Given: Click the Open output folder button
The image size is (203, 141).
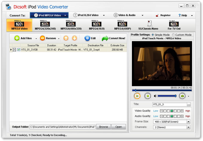Looking at the screenshot, I should [x=118, y=127].
